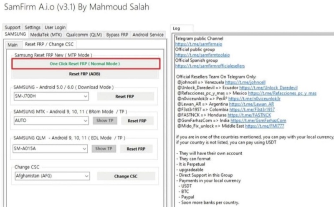The height and width of the screenshot is (207, 334).
Task: Open the Qualcomm (QLM) tab
Action: (84, 35)
